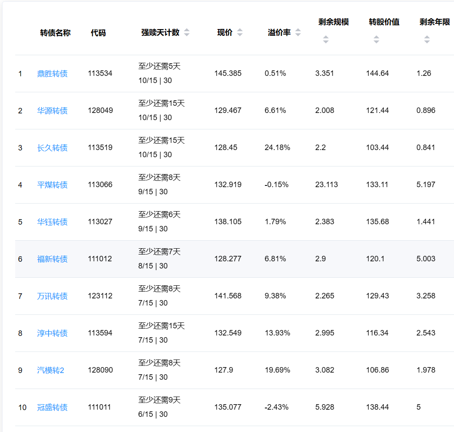Click the 代码 column header

point(98,33)
